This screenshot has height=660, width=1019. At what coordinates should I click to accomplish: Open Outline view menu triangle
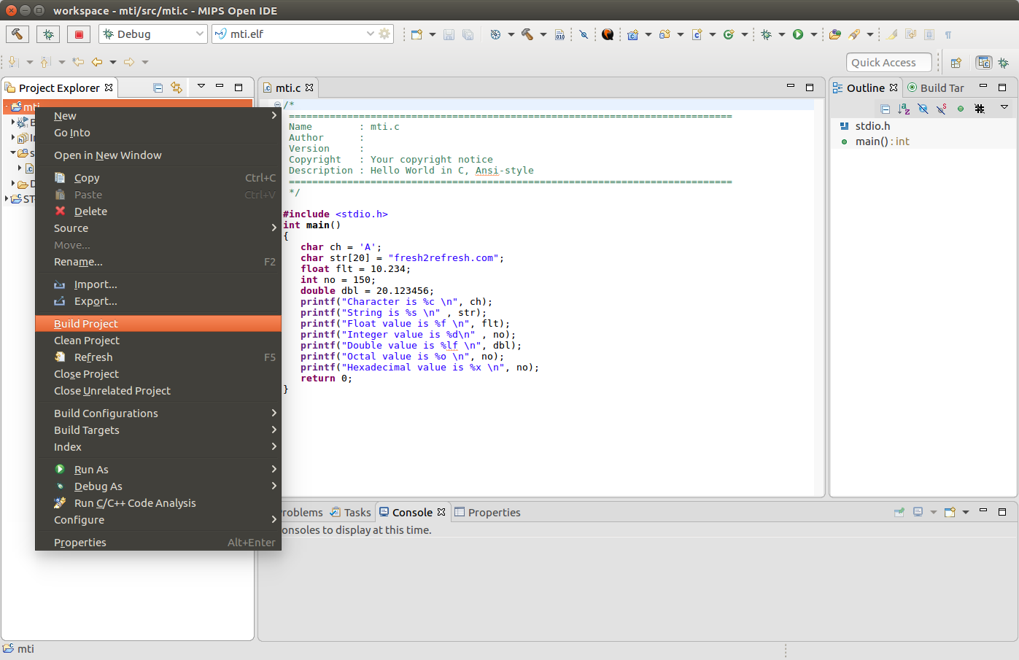tap(1004, 108)
